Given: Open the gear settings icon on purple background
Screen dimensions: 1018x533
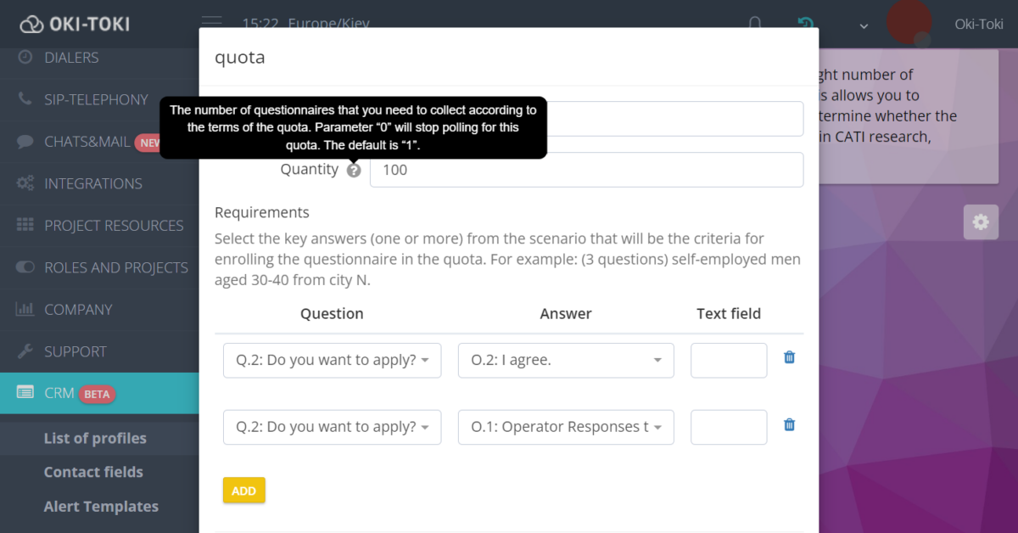Looking at the screenshot, I should (x=981, y=222).
